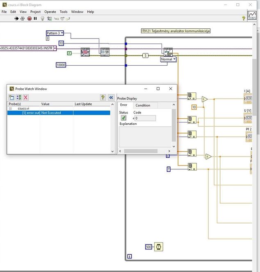Click the Run Continuously toolbar icon

coord(23,18)
